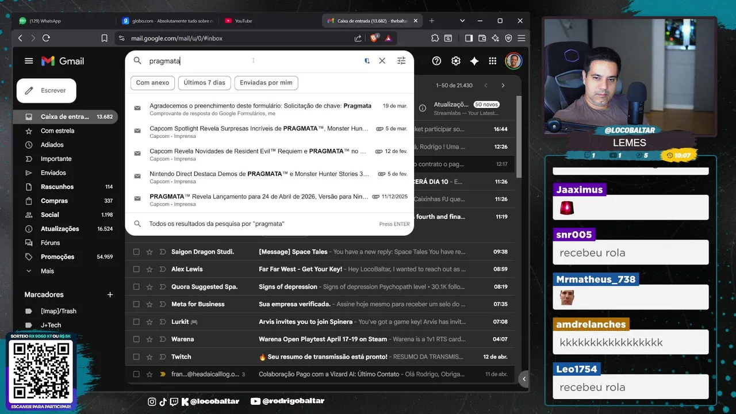Select checkbox for Alex Lewis email
This screenshot has width=736, height=414.
(x=136, y=269)
